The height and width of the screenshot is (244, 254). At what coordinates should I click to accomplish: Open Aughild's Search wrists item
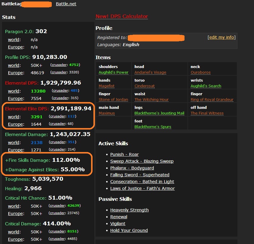pyautogui.click(x=206, y=86)
